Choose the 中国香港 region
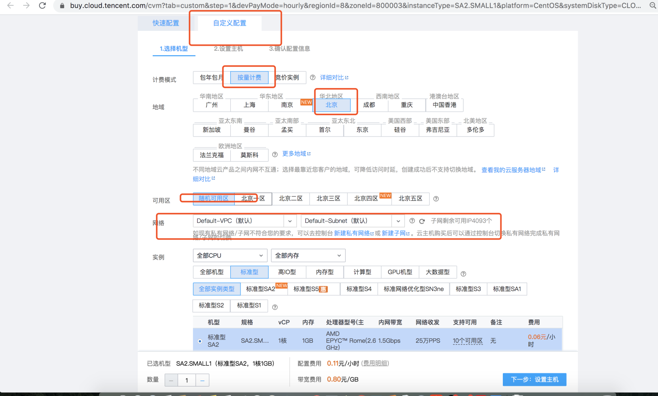 point(444,105)
